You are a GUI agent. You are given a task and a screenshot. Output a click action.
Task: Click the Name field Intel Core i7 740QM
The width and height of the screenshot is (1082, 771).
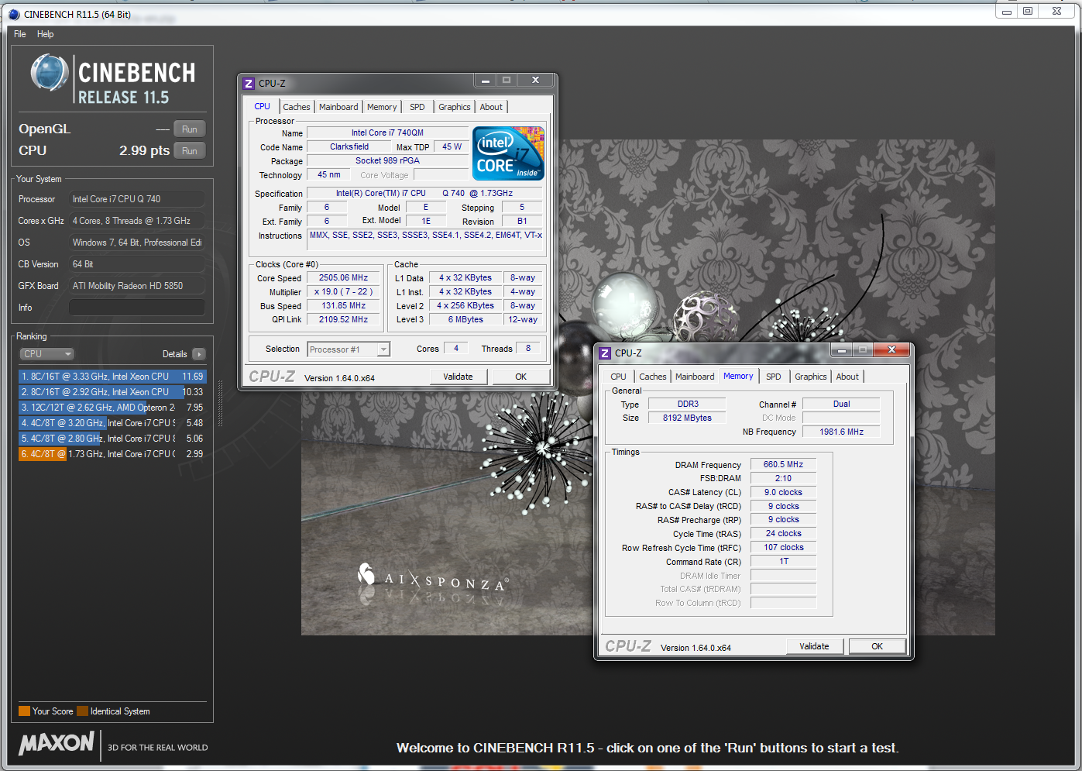[387, 133]
